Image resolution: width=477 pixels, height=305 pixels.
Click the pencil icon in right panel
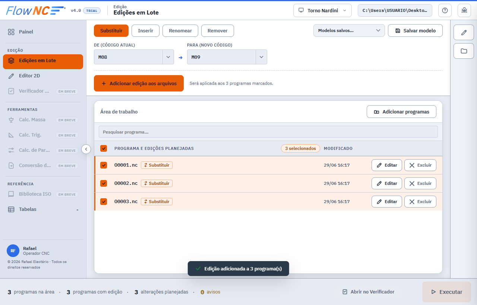pyautogui.click(x=464, y=32)
